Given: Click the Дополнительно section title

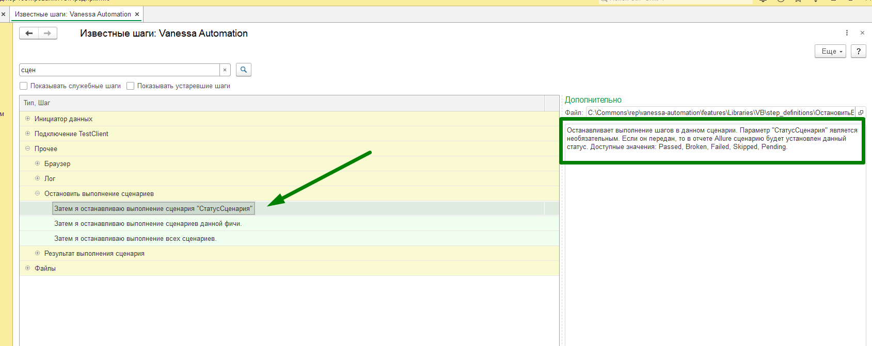Looking at the screenshot, I should point(593,100).
